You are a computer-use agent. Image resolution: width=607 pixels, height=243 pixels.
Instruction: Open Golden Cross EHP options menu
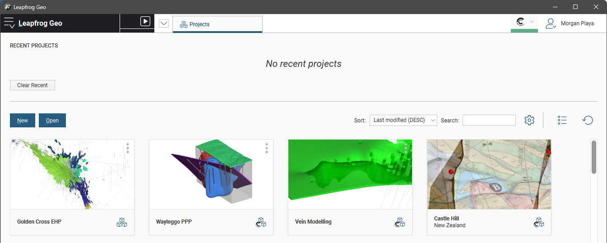point(128,148)
